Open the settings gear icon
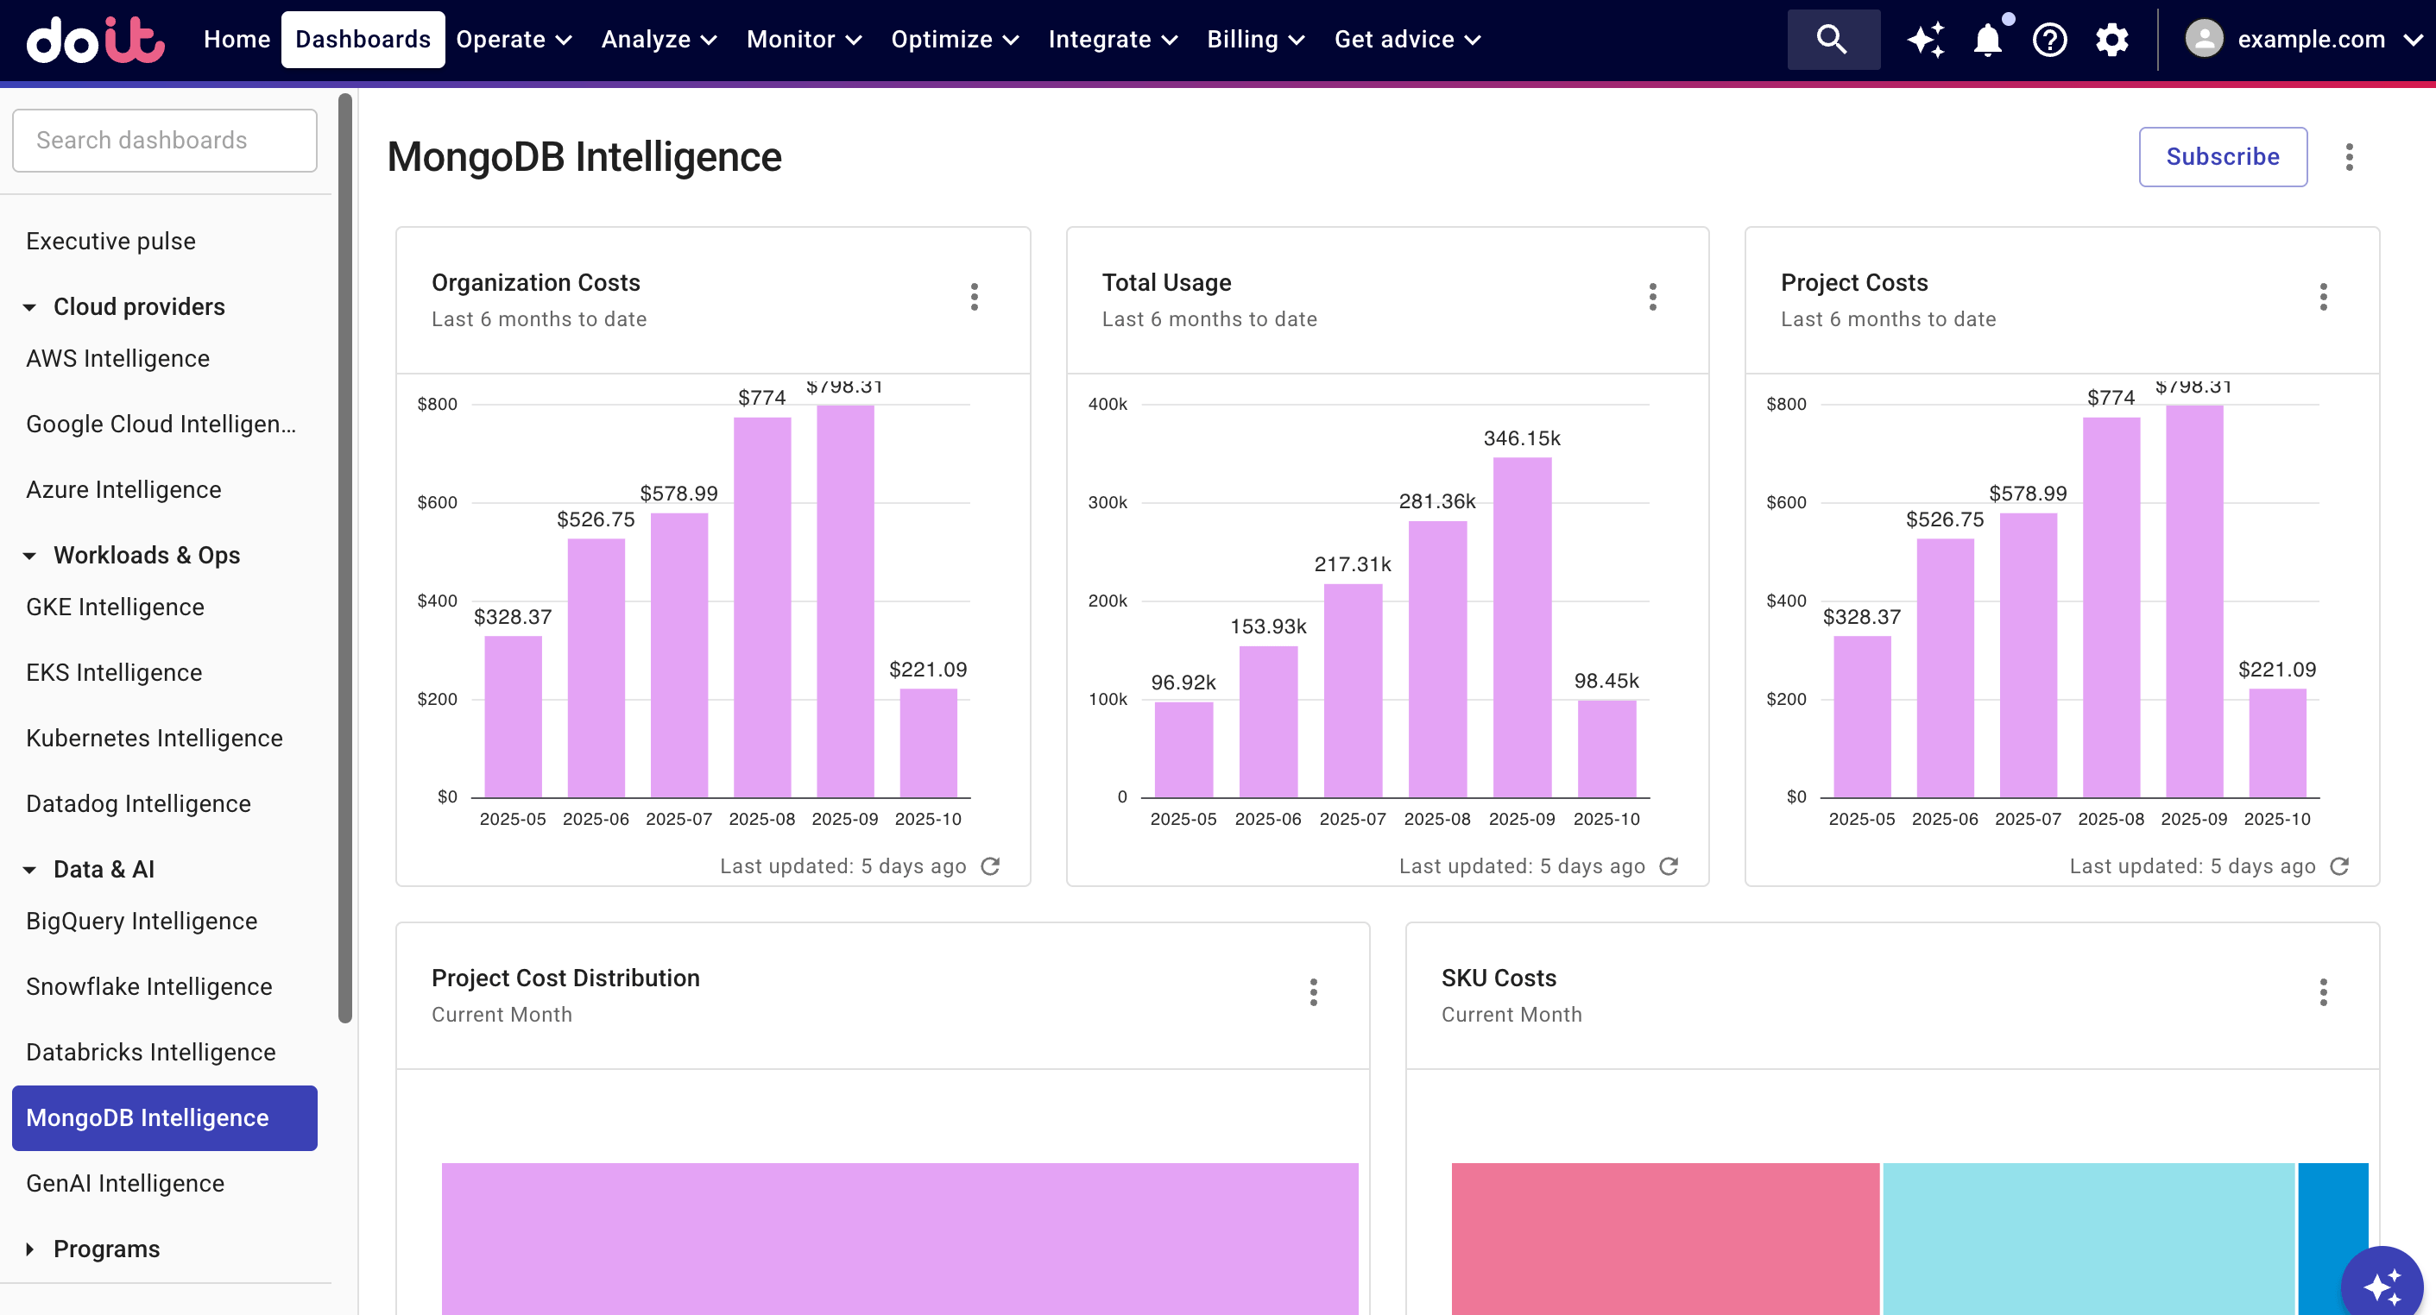Screen dimensions: 2436x1315 click(2111, 39)
